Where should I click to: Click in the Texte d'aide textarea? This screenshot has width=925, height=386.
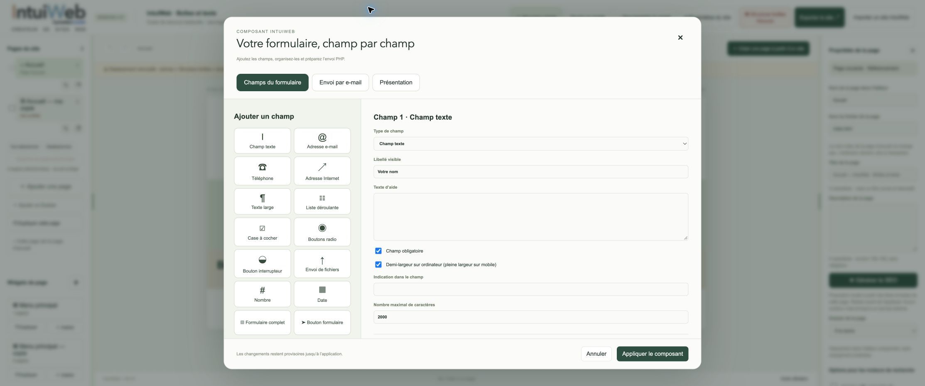tap(530, 217)
